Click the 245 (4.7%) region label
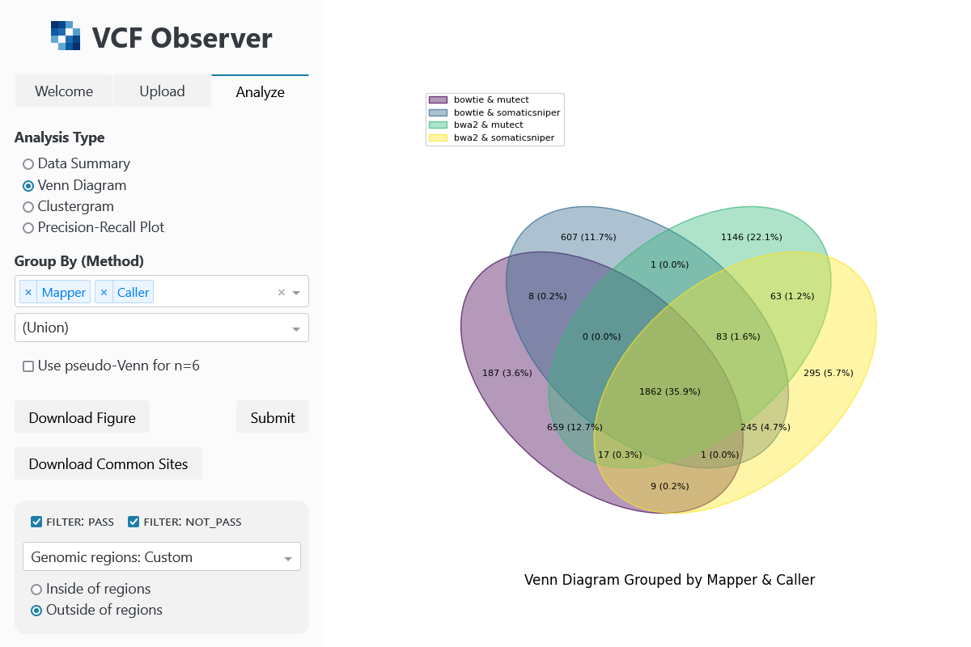This screenshot has width=971, height=647. [x=765, y=427]
